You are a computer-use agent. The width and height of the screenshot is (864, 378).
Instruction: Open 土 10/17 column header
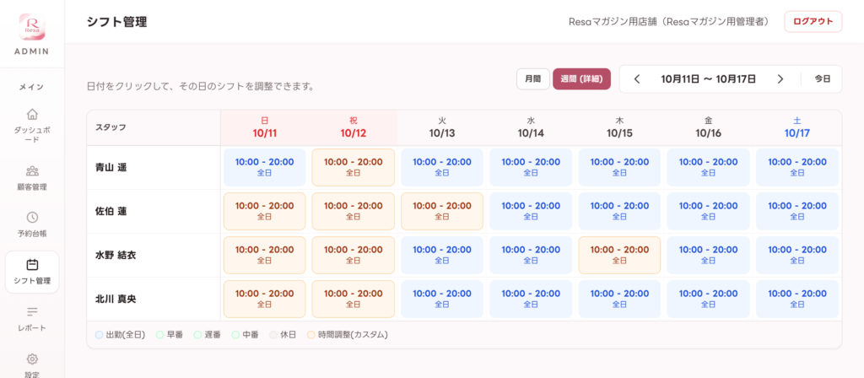[797, 127]
